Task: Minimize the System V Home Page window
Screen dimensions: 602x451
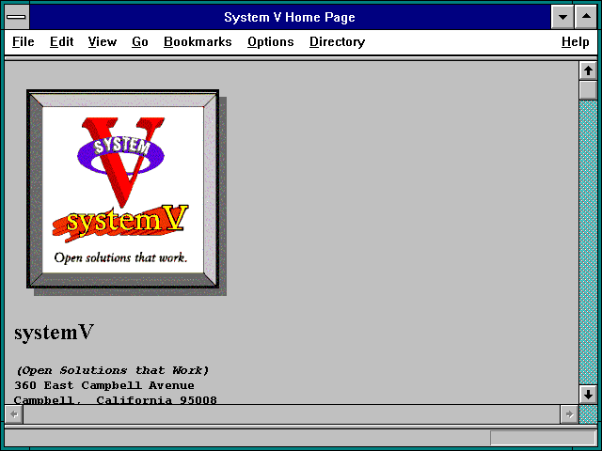Action: (x=562, y=17)
